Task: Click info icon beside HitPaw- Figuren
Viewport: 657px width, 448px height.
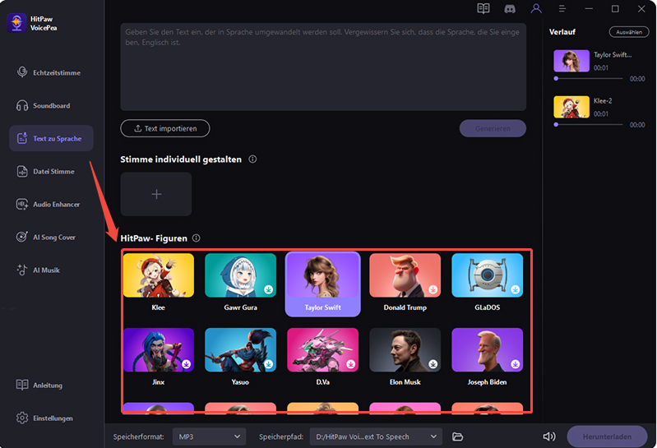Action: point(196,238)
